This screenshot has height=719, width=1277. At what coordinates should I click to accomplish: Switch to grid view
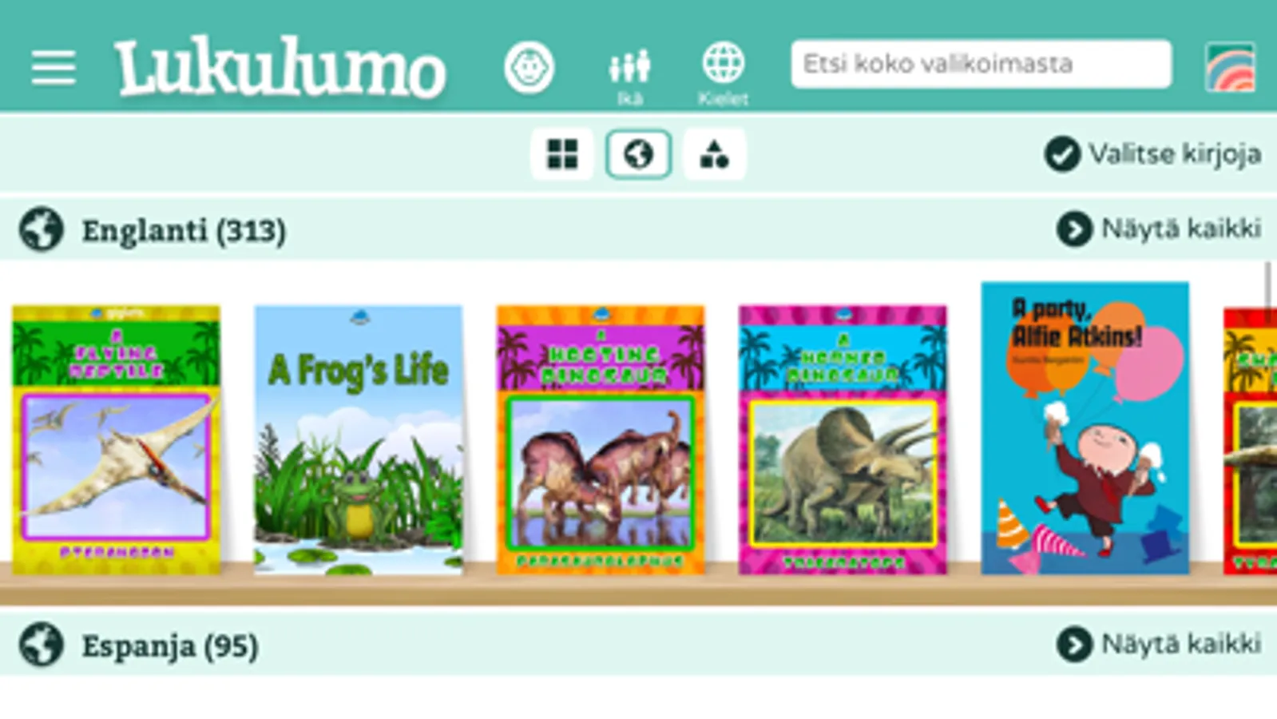562,154
